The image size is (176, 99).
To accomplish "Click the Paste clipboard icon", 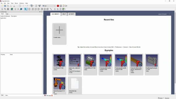I will pyautogui.click(x=20, y=6).
